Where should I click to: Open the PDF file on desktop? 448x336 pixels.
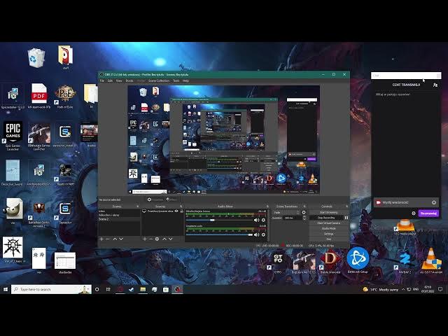pyautogui.click(x=39, y=96)
